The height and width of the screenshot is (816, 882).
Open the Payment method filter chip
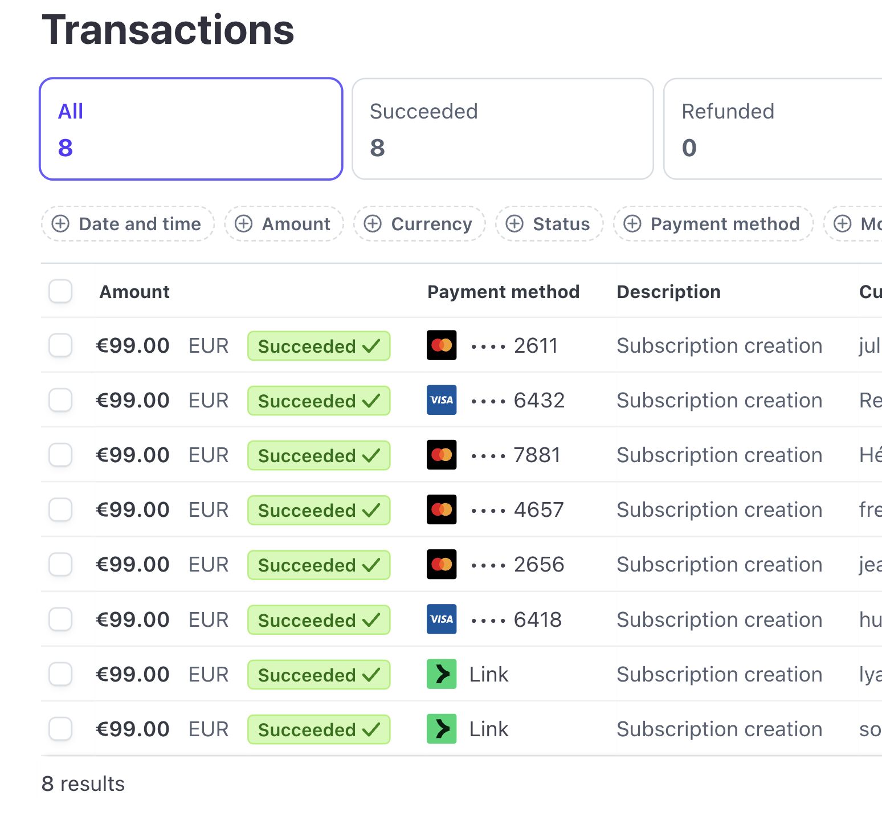click(x=713, y=224)
